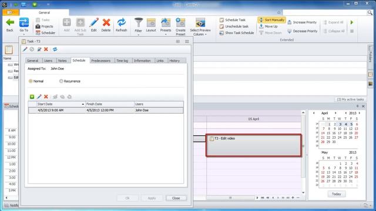Switch to the General tab in Task dialog
The height and width of the screenshot is (211, 376).
[x=32, y=61]
